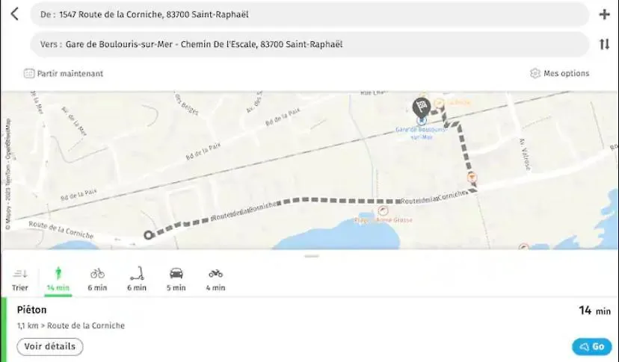Select the Piéton route result row
619x362 pixels.
click(x=309, y=329)
